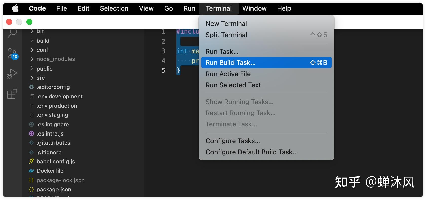This screenshot has width=426, height=200.
Task: Open package.json in the explorer
Action: 54,190
